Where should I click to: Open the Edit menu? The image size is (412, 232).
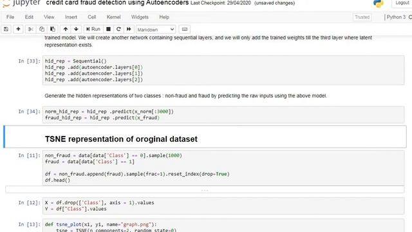tap(29, 17)
